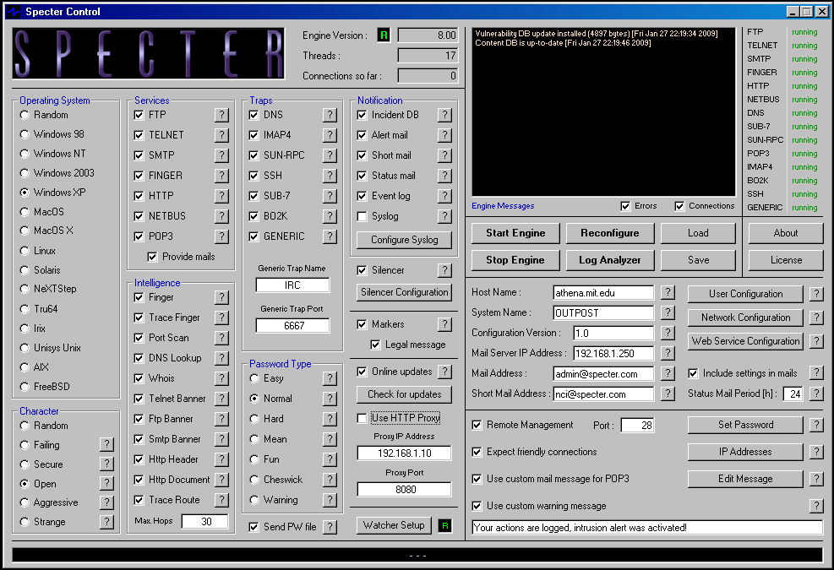Click the question mark beside SMTP
834x570 pixels.
click(221, 155)
